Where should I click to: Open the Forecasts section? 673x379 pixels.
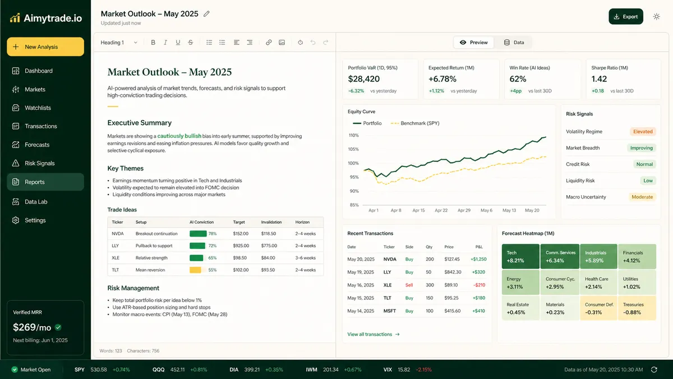pyautogui.click(x=45, y=145)
